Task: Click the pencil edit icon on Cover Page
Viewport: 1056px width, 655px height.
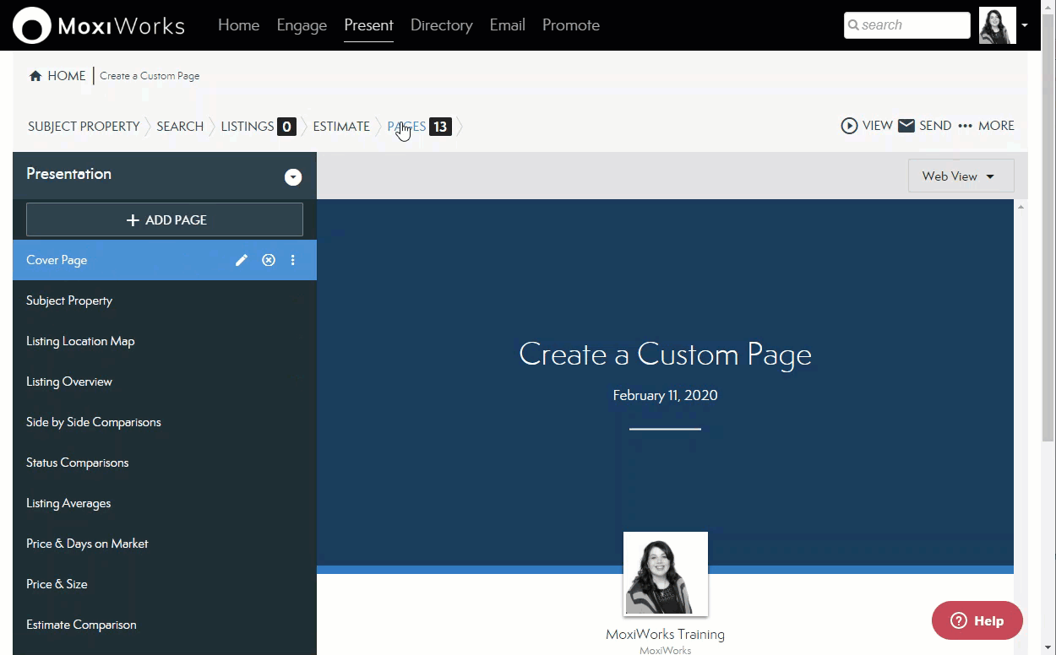Action: click(x=242, y=260)
